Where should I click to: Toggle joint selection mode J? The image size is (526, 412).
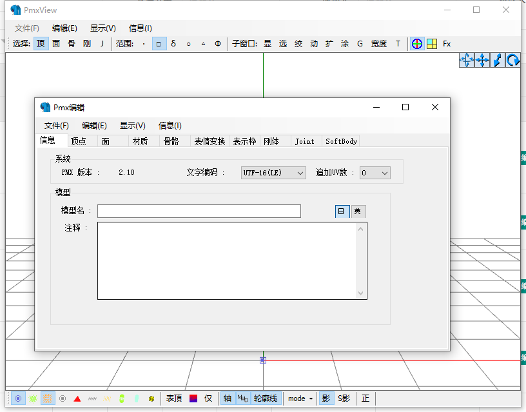pyautogui.click(x=102, y=44)
